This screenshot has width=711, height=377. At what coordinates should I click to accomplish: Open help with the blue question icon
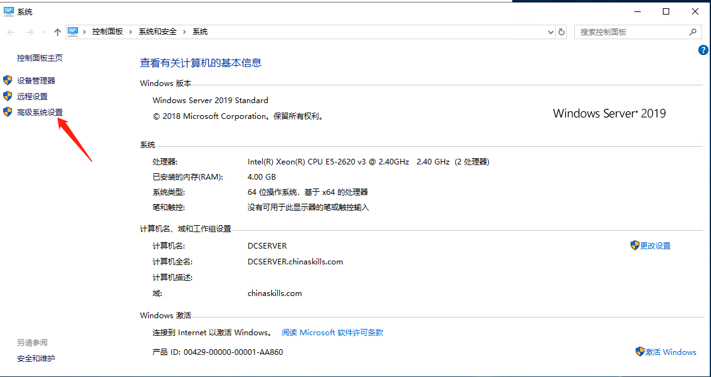coord(703,50)
